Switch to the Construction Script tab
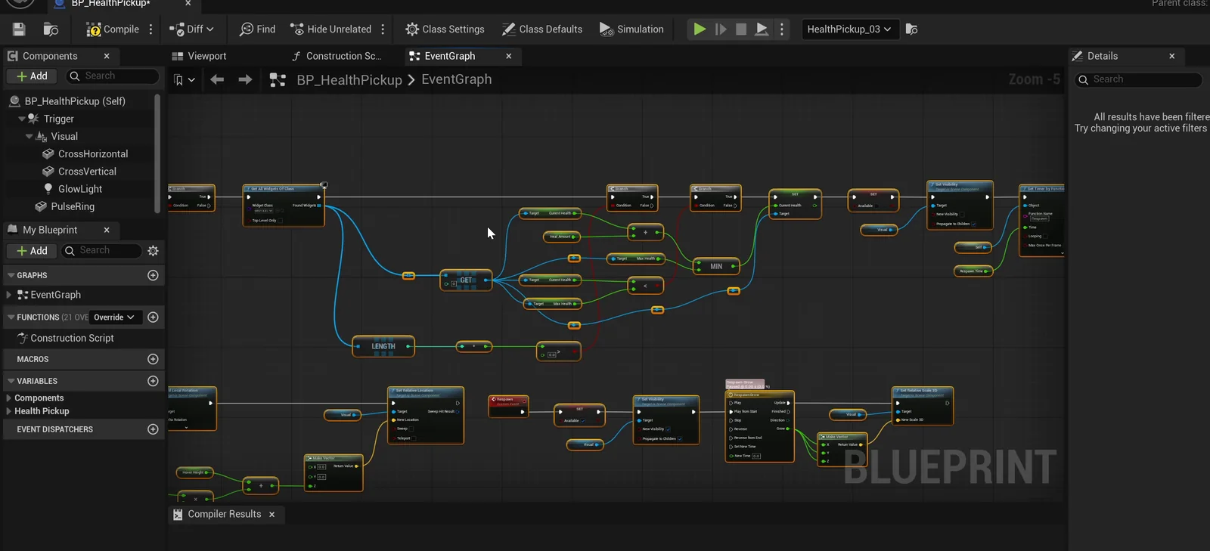Viewport: 1210px width, 551px height. click(x=337, y=56)
